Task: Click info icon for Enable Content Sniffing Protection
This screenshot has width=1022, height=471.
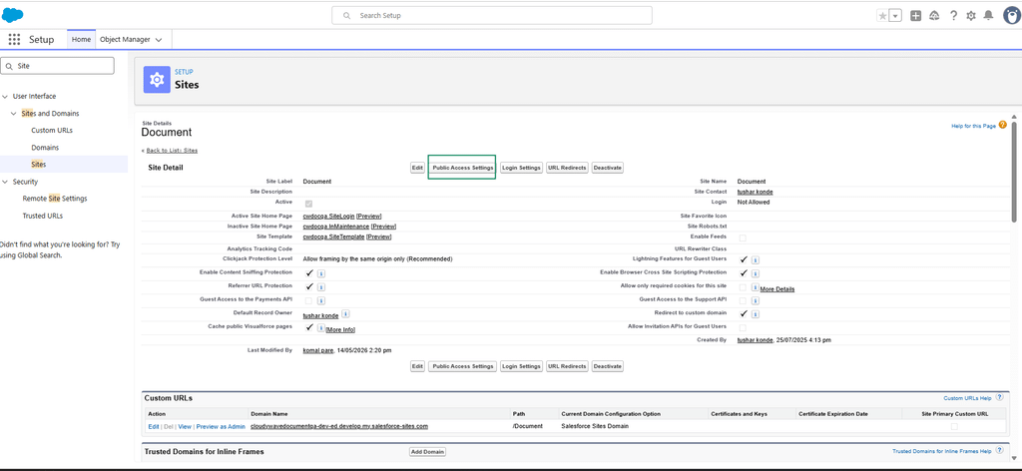Action: (322, 273)
